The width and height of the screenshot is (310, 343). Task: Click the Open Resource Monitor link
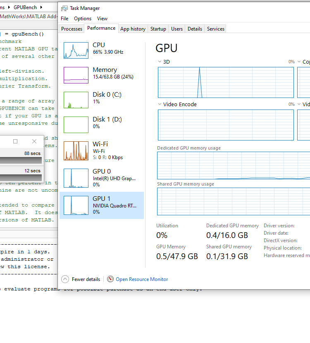click(x=142, y=279)
